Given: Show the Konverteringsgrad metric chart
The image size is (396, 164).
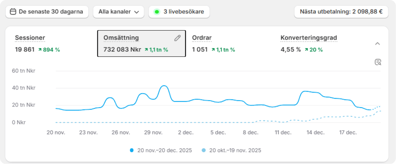Looking at the screenshot, I should point(309,38).
